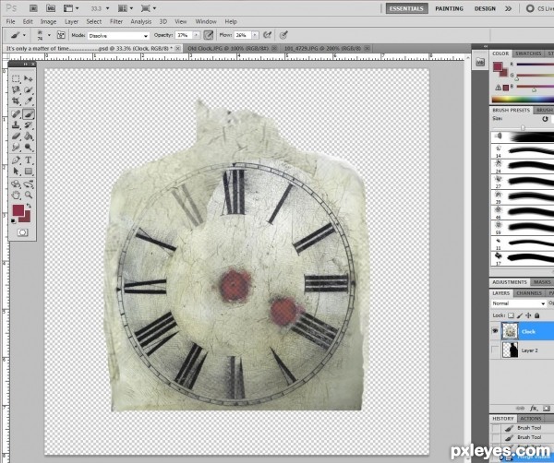Viewport: 554px width, 463px height.
Task: Switch to the Actions panel tab
Action: click(530, 419)
